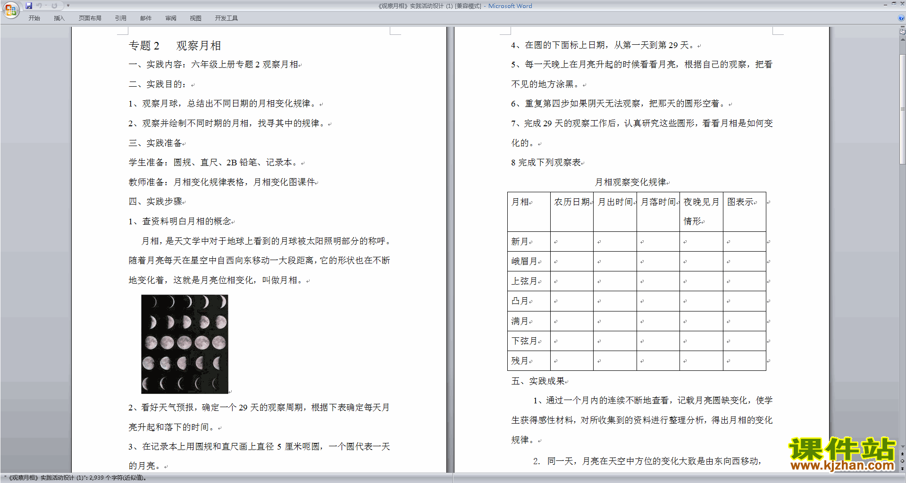Open the 页面布局 ribbon tab
The image size is (906, 483).
pyautogui.click(x=90, y=18)
